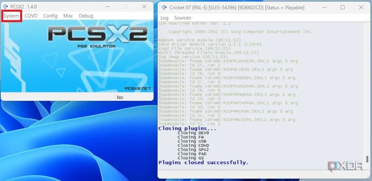The width and height of the screenshot is (372, 181).
Task: Open the Misc menu
Action: (x=68, y=16)
